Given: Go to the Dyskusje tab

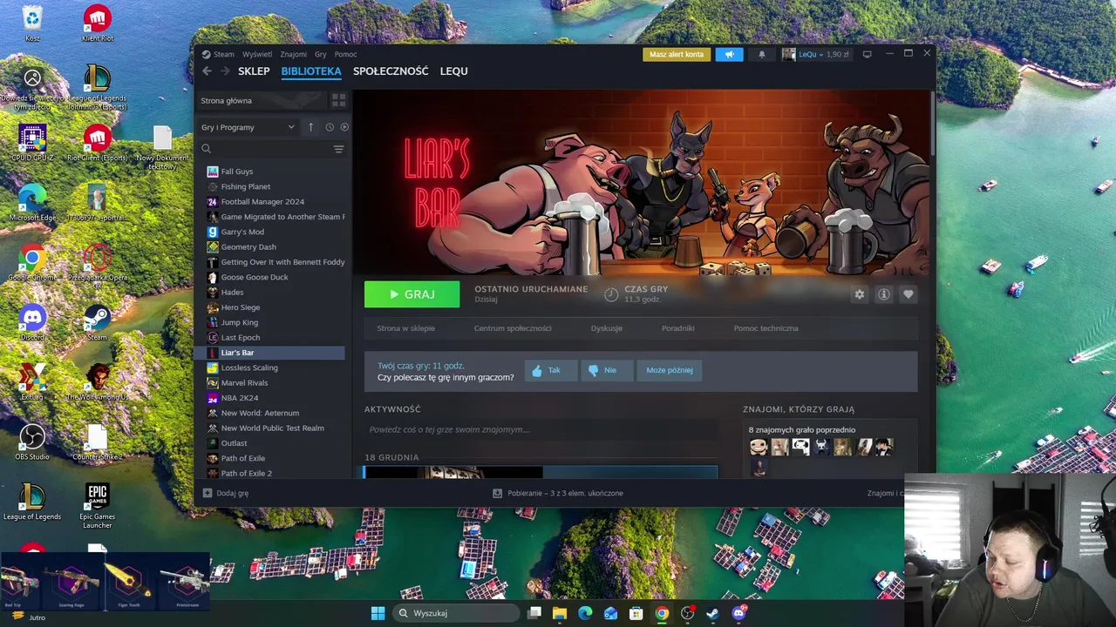Looking at the screenshot, I should pyautogui.click(x=607, y=328).
